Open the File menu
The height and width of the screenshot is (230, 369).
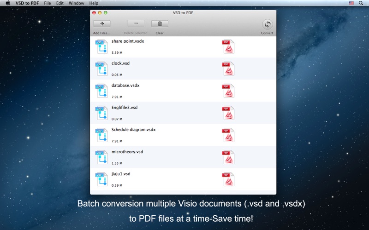[x=48, y=3]
